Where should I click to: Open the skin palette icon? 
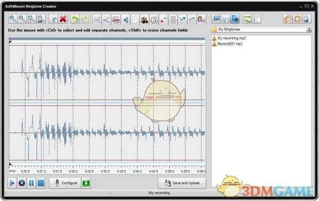(x=288, y=19)
